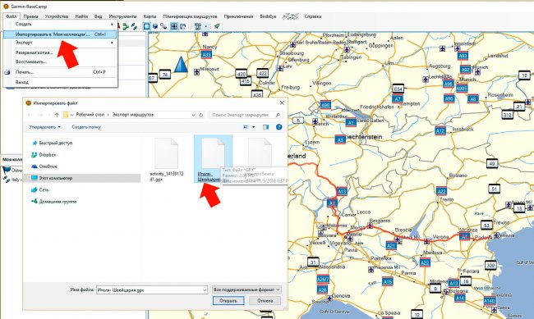Viewport: 534px width, 319px height.
Task: Click the Имя файла input field
Action: click(150, 289)
